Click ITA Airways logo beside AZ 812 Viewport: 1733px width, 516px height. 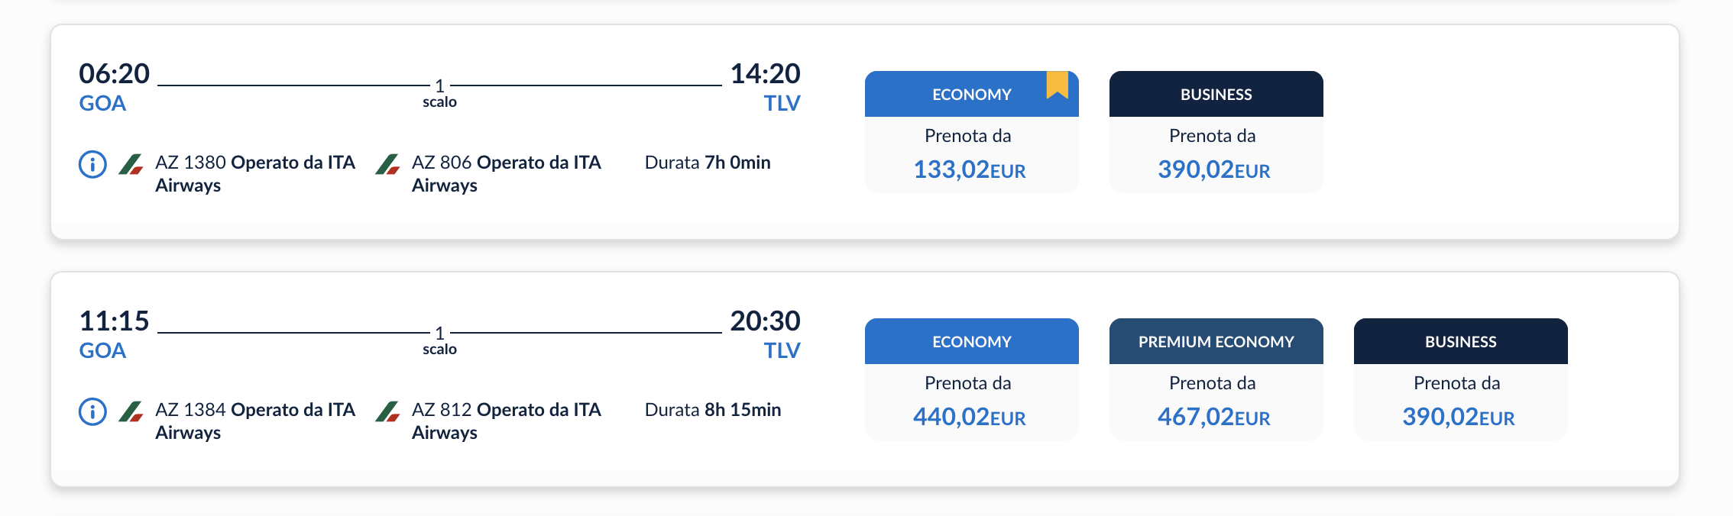388,411
